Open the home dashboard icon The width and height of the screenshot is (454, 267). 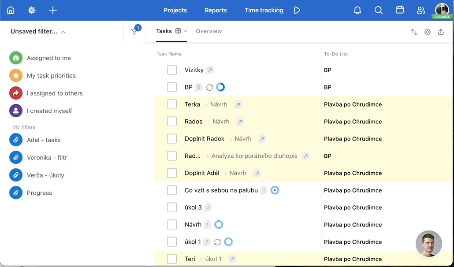pos(11,11)
